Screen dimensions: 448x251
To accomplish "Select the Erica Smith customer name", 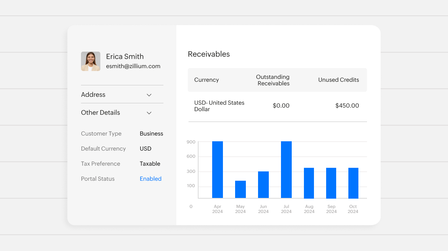I will pyautogui.click(x=125, y=56).
